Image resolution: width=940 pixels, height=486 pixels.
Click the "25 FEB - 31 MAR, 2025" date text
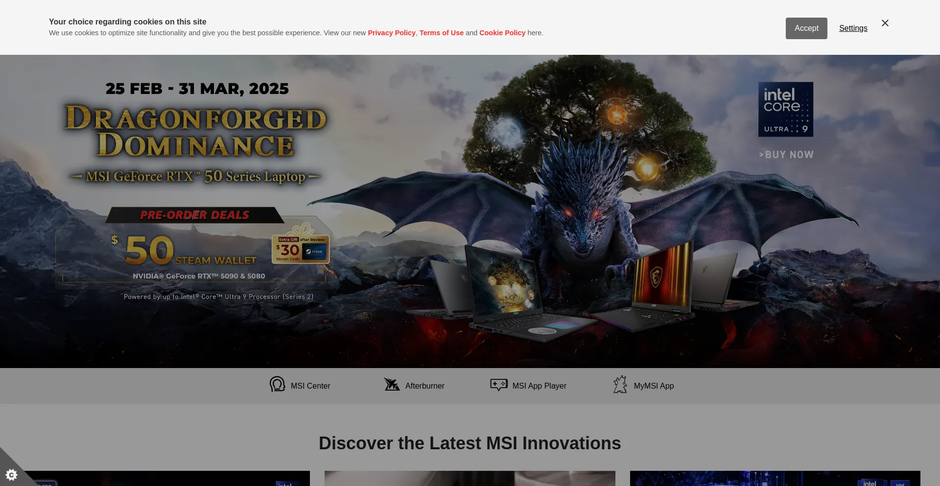(x=197, y=89)
